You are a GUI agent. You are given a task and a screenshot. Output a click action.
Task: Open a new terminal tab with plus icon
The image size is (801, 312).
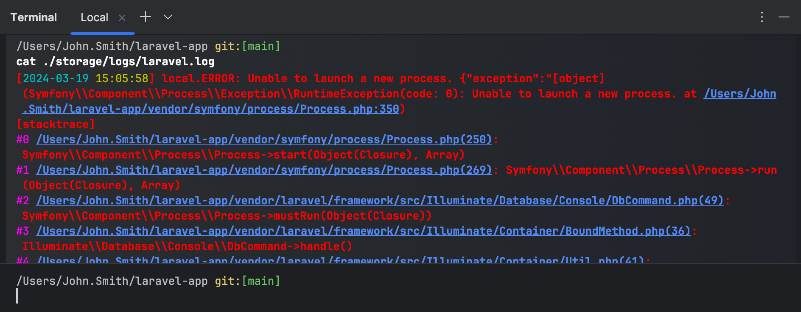coord(146,17)
